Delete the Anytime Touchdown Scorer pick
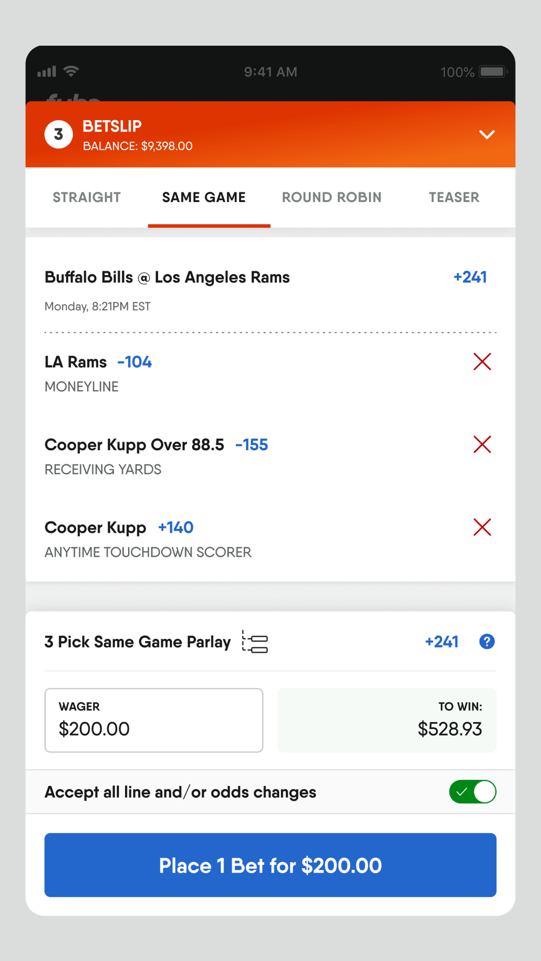 click(482, 527)
